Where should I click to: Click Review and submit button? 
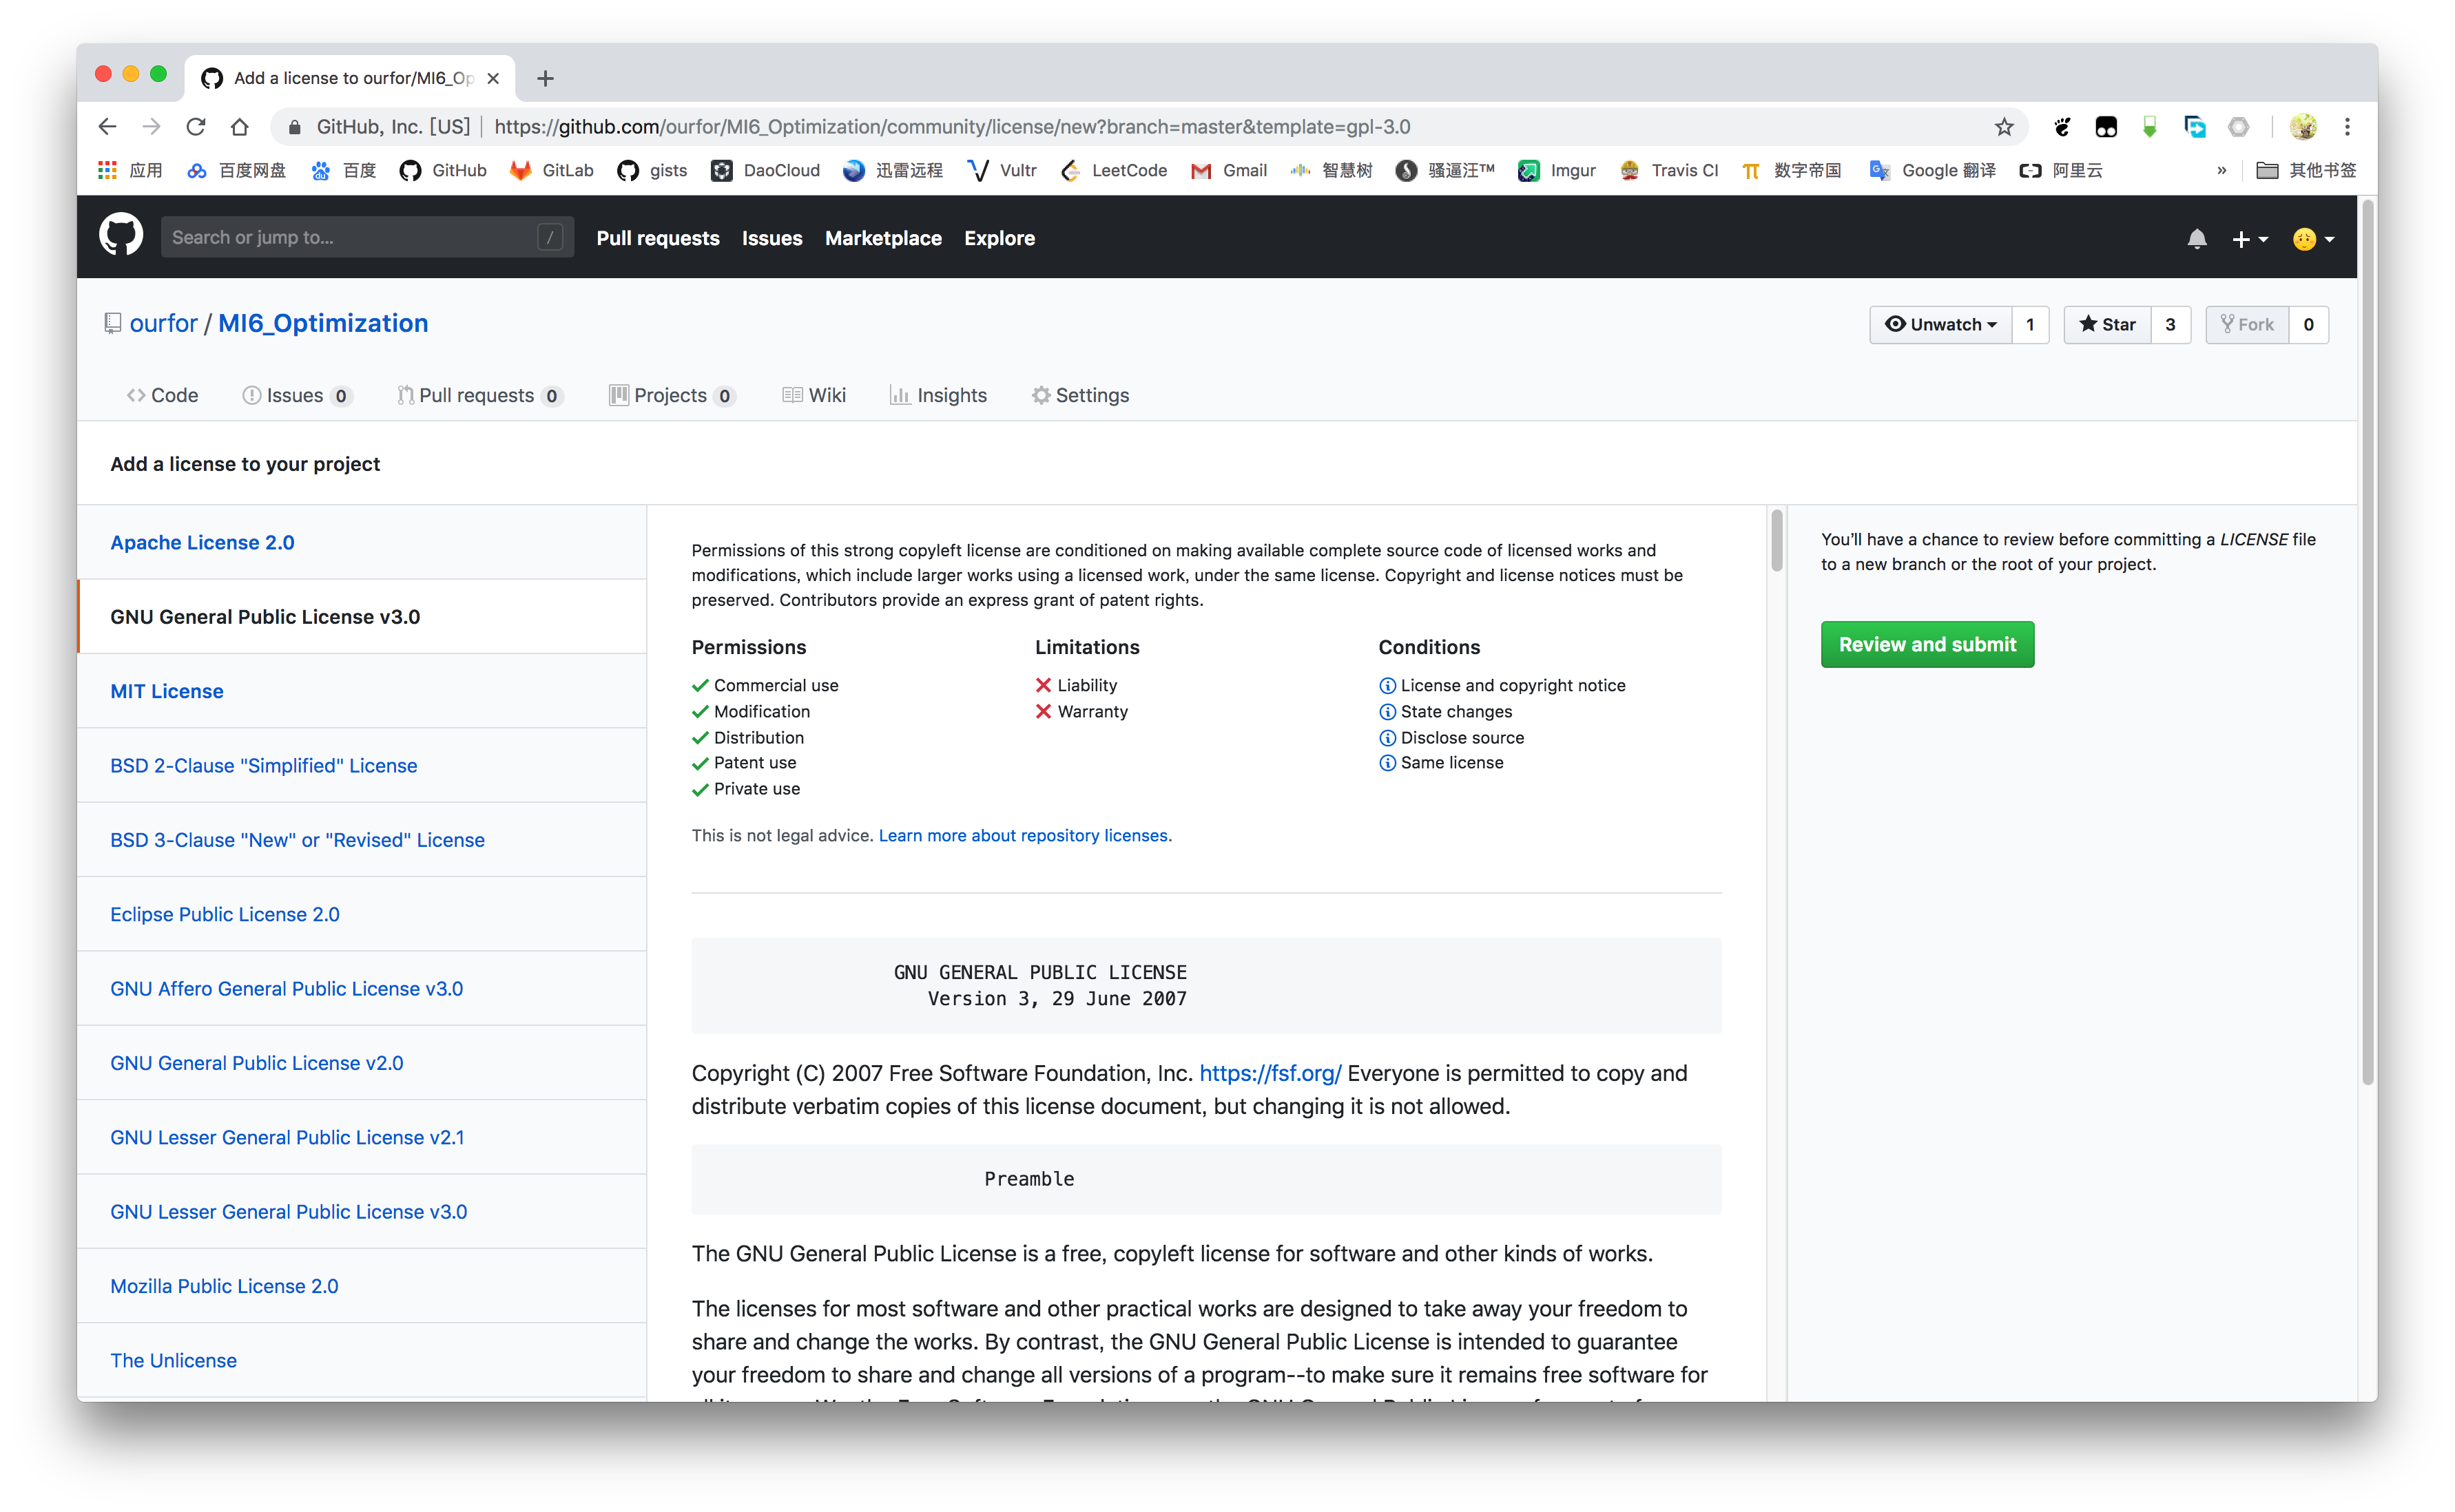point(1925,643)
